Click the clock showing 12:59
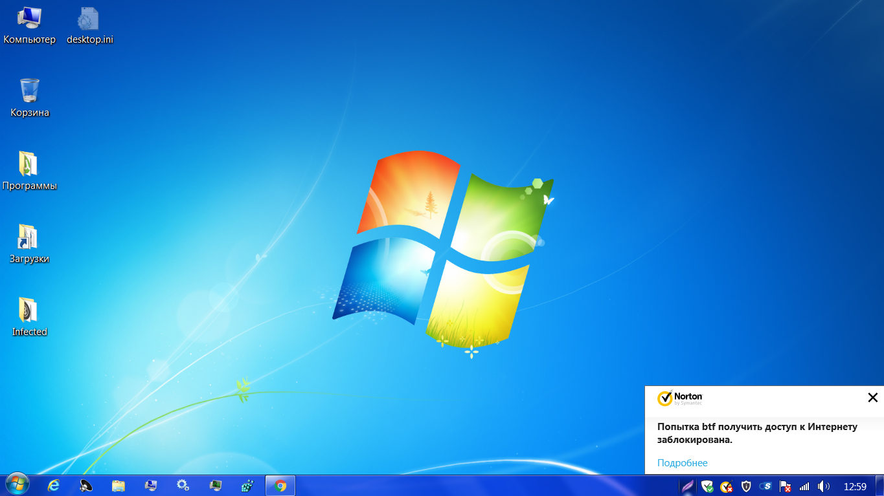 coord(855,486)
